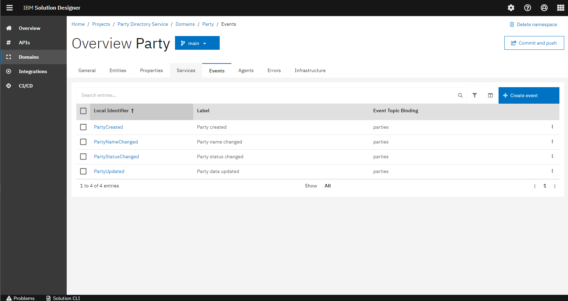The image size is (568, 301).
Task: Go to Integrations in the sidebar
Action: (33, 71)
